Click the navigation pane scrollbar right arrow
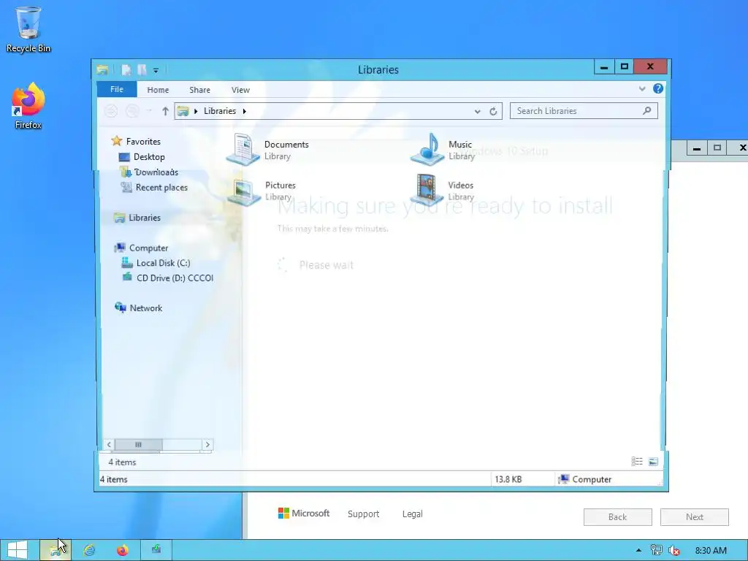748x561 pixels. click(207, 445)
